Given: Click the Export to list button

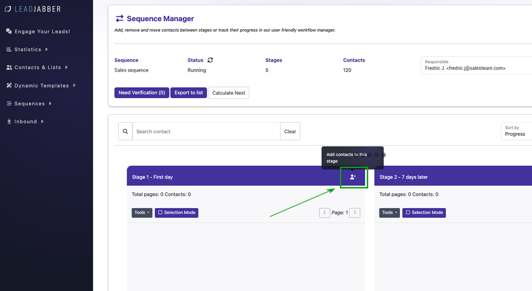Looking at the screenshot, I should pyautogui.click(x=188, y=93).
